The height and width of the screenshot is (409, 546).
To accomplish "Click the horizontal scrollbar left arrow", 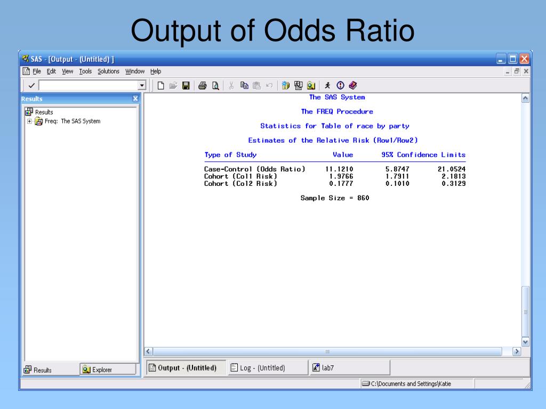I will [148, 351].
